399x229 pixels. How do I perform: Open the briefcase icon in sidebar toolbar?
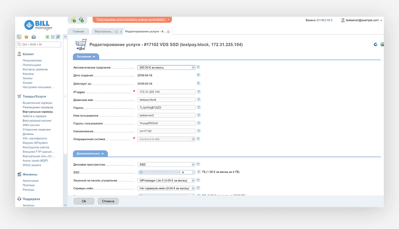(34, 37)
